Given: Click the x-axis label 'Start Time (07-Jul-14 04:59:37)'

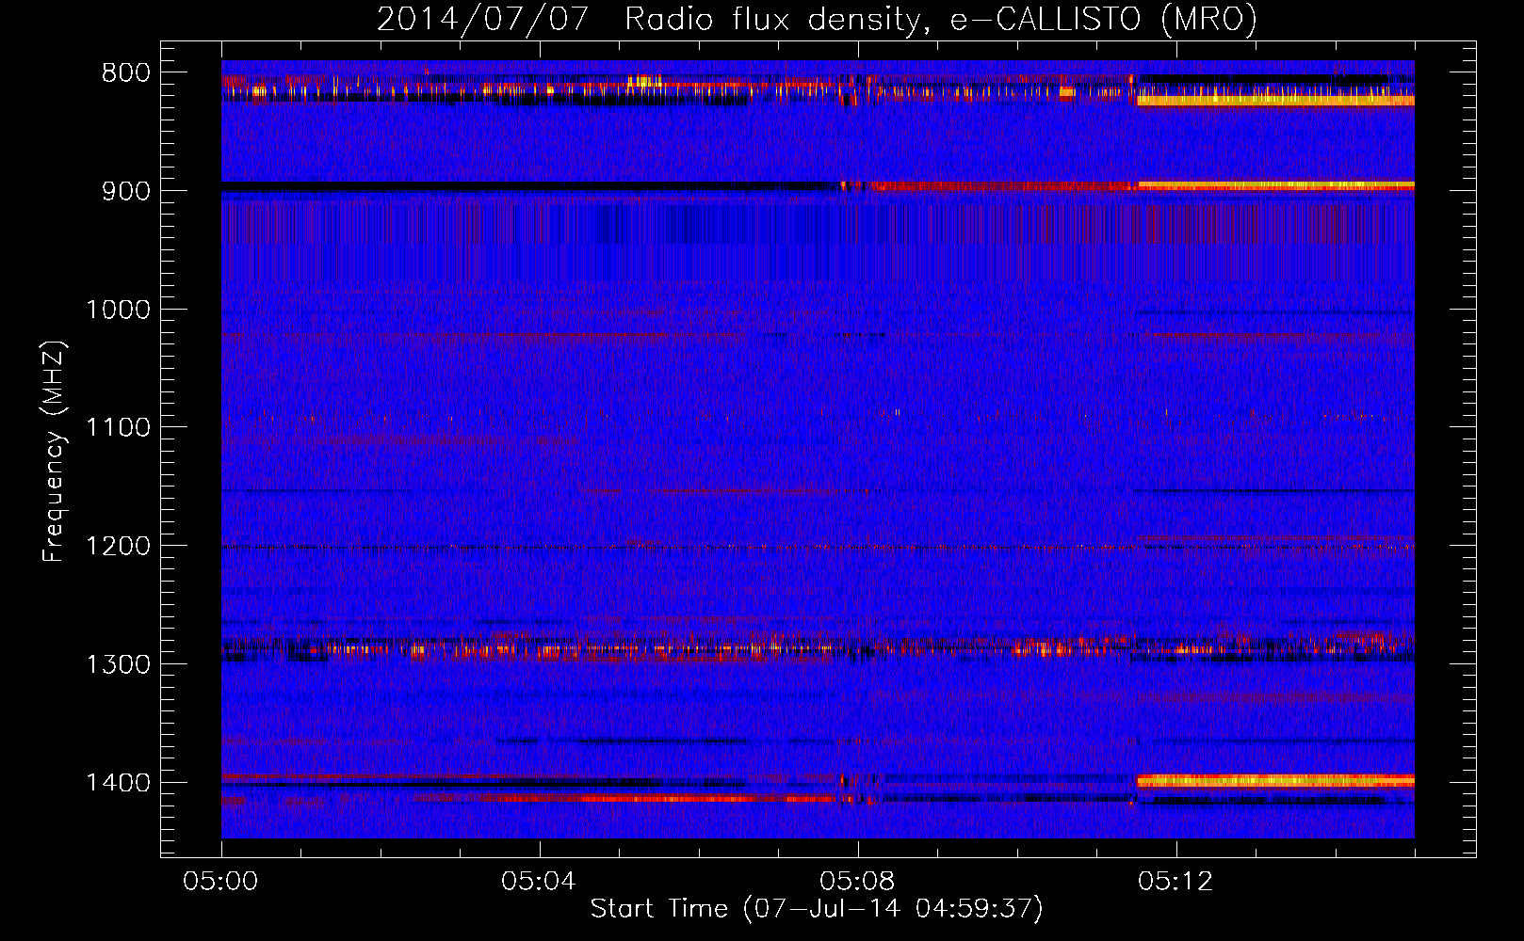Looking at the screenshot, I should (x=817, y=908).
